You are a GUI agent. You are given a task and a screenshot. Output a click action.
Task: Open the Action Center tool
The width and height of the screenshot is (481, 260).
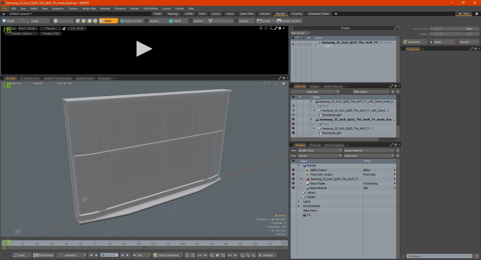(x=131, y=21)
